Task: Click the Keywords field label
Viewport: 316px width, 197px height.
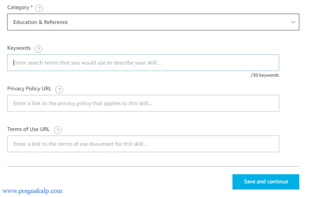Action: click(19, 48)
